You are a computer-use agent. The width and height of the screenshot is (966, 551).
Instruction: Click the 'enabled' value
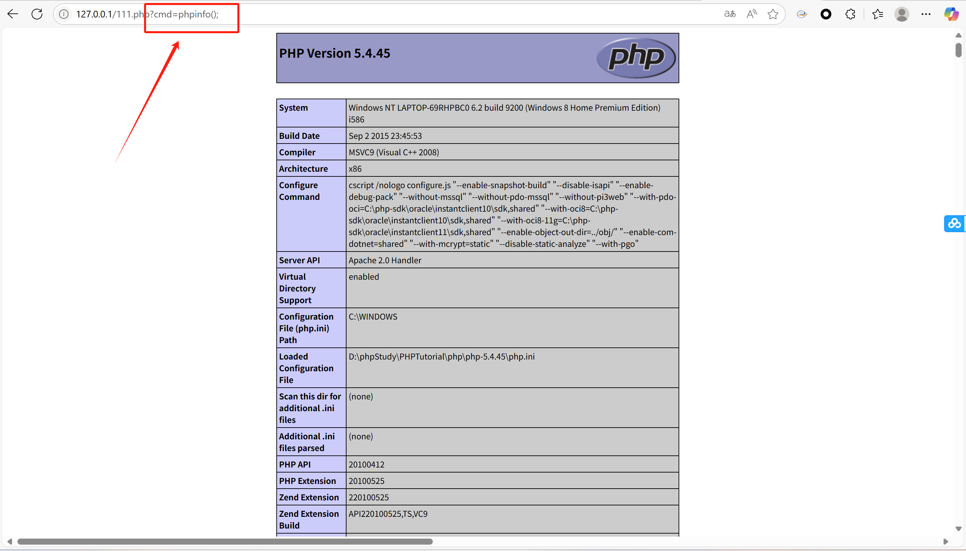pyautogui.click(x=364, y=277)
